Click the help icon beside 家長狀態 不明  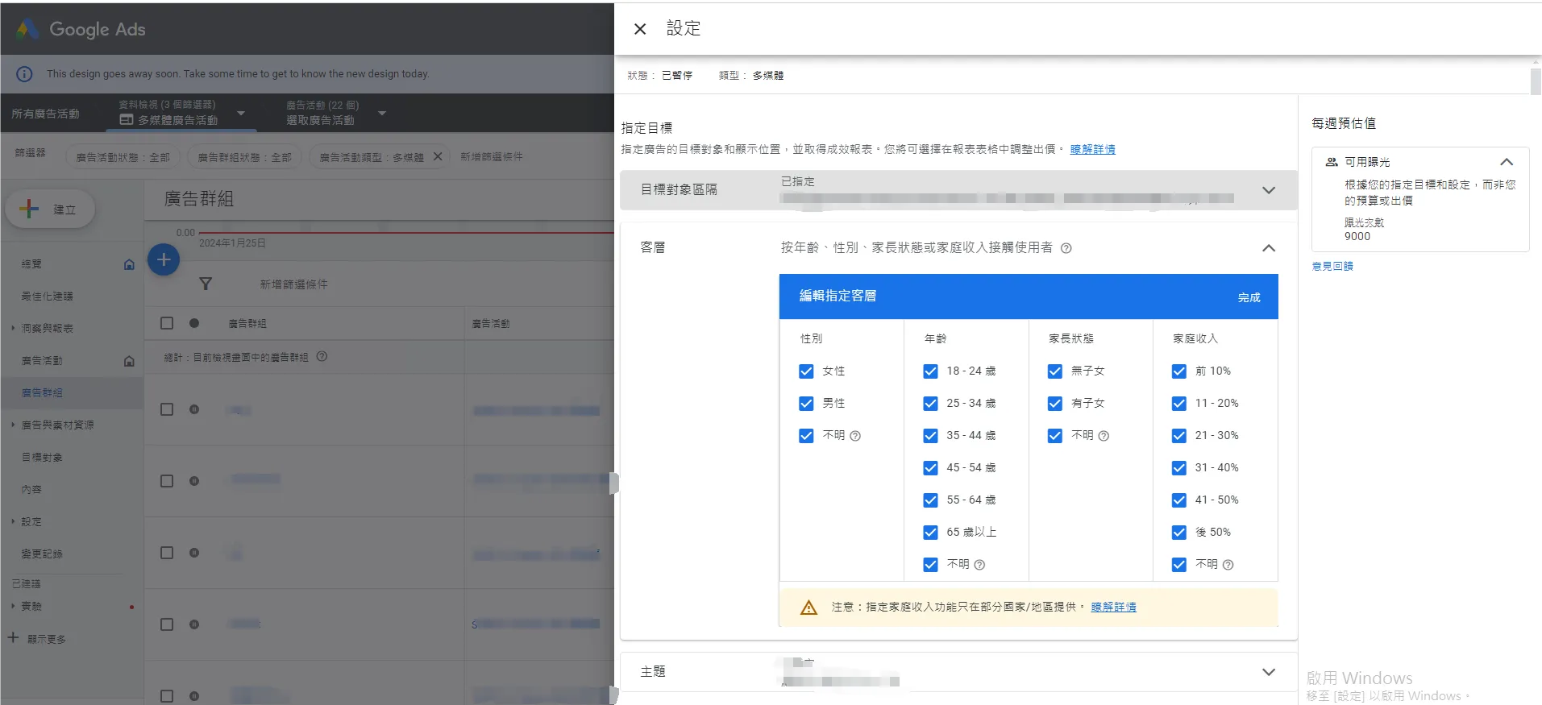[1104, 436]
